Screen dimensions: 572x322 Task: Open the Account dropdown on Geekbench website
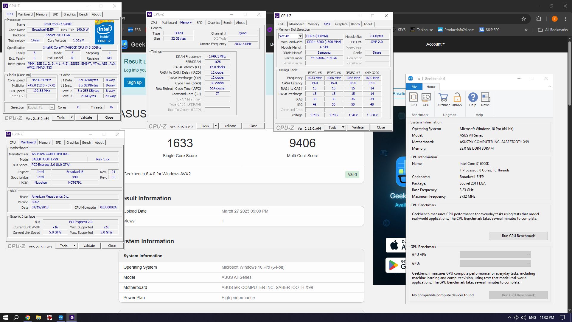[x=435, y=44]
